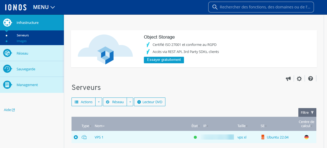This screenshot has width=327, height=148.
Task: Sort by the Taille column
Action: pyautogui.click(x=243, y=126)
